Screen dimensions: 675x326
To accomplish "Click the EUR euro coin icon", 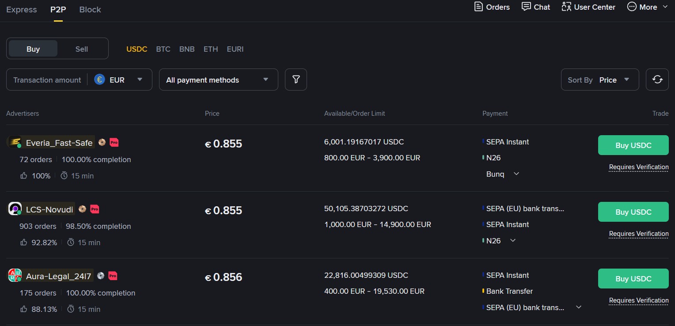I will tap(99, 80).
